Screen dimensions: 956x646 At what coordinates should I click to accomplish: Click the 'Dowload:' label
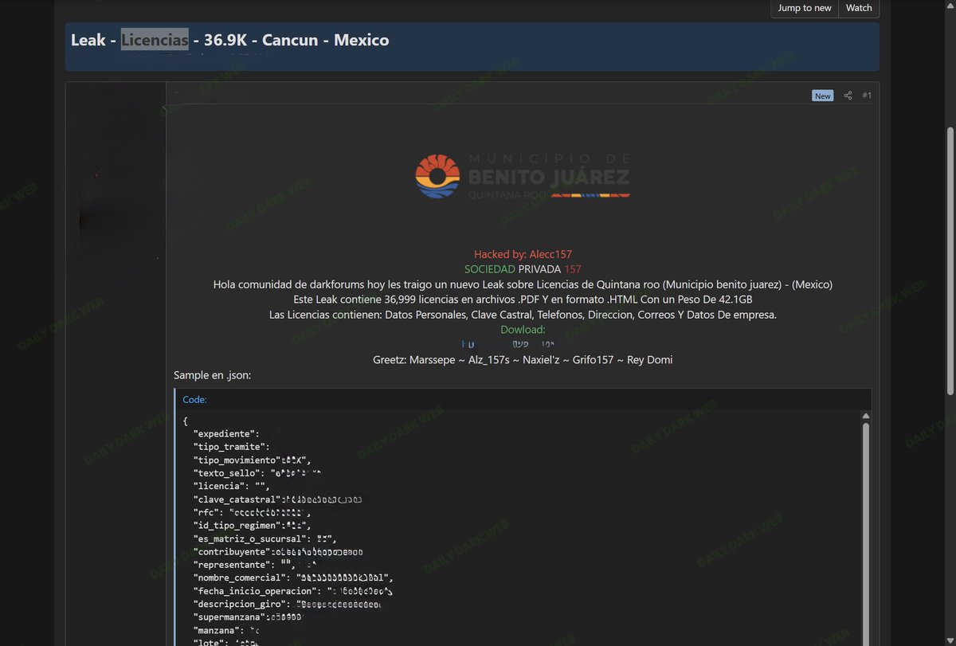523,329
